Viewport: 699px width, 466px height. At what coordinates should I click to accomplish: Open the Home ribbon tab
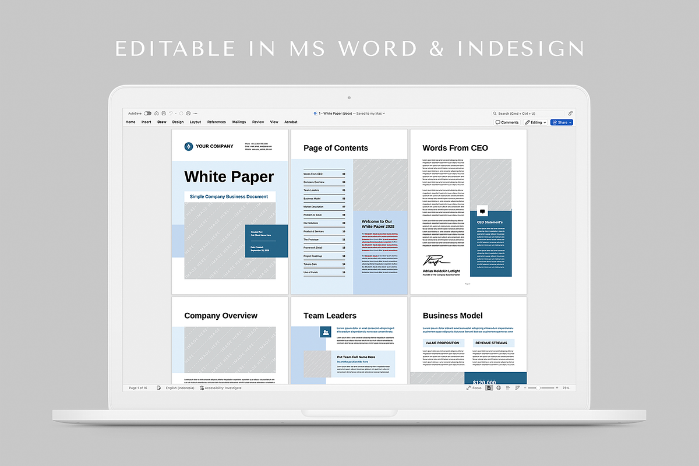tap(130, 122)
